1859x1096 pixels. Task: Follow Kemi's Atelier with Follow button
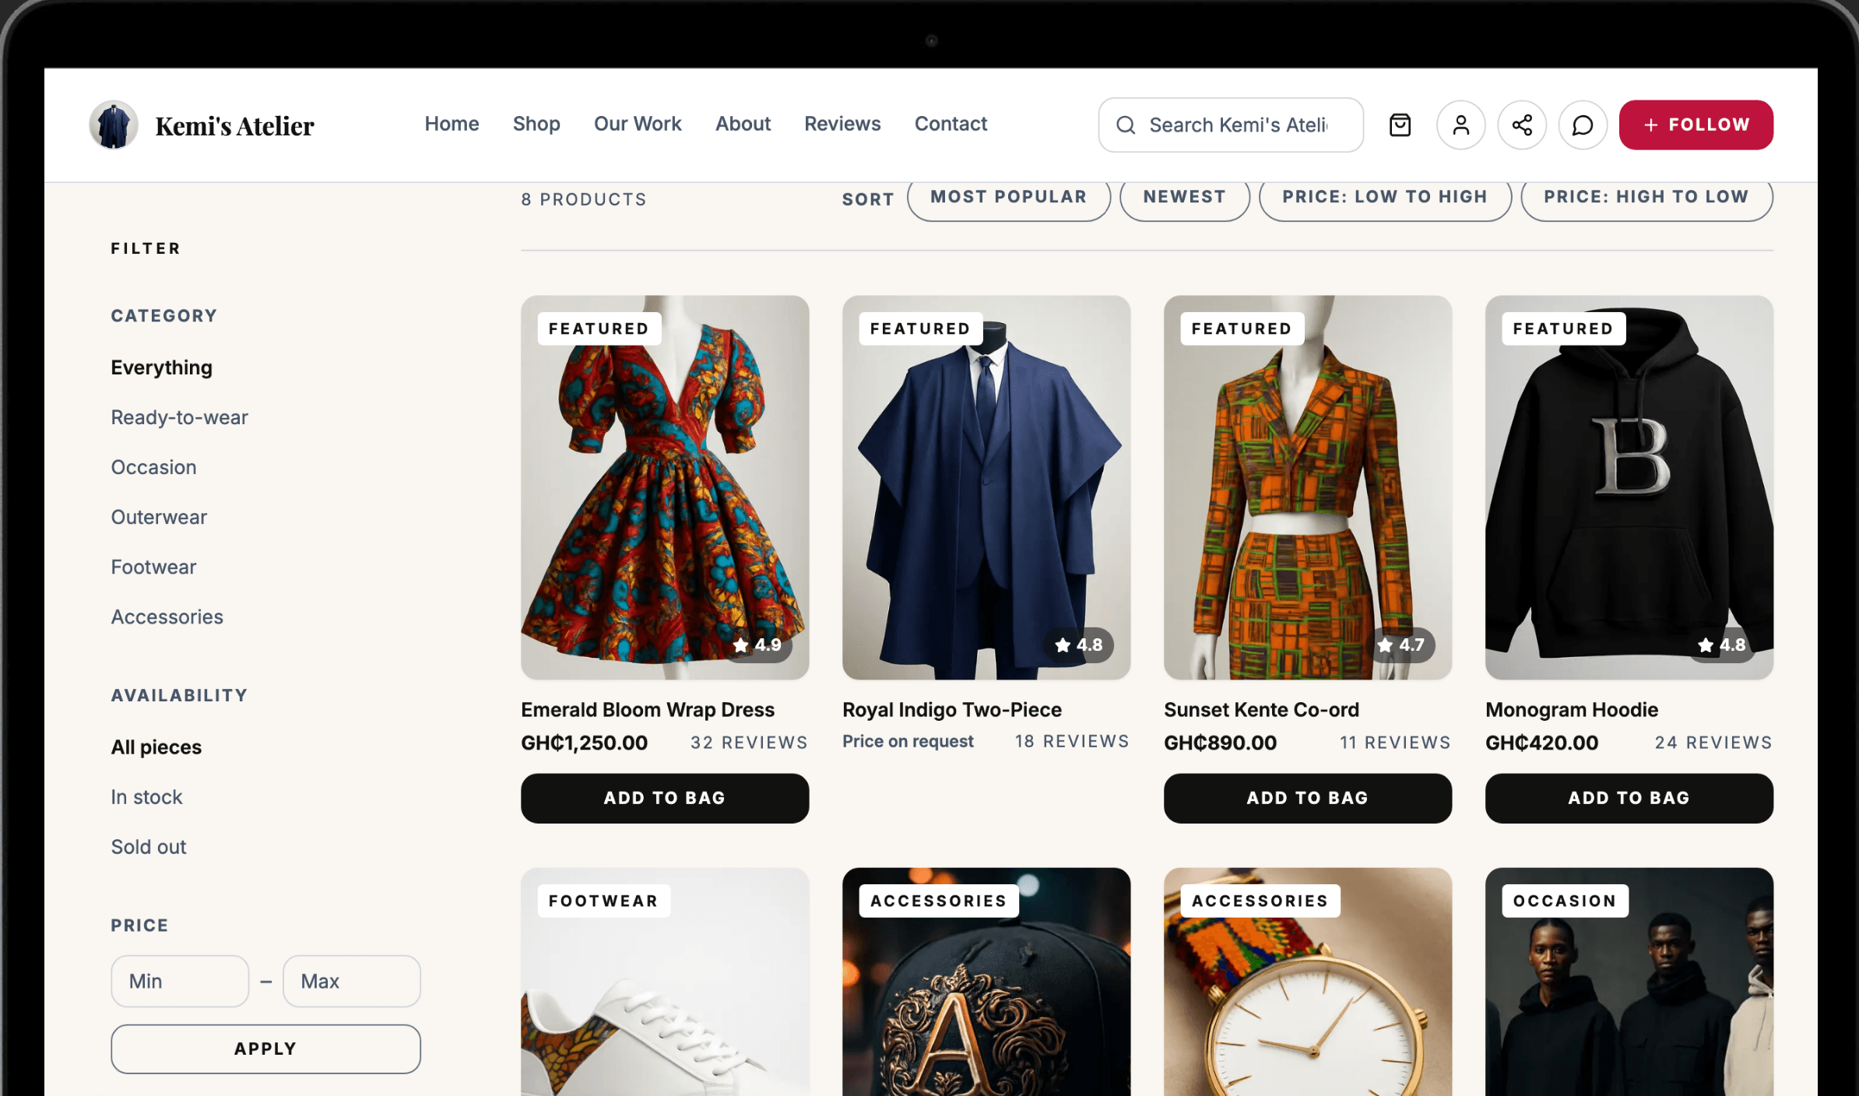point(1696,125)
